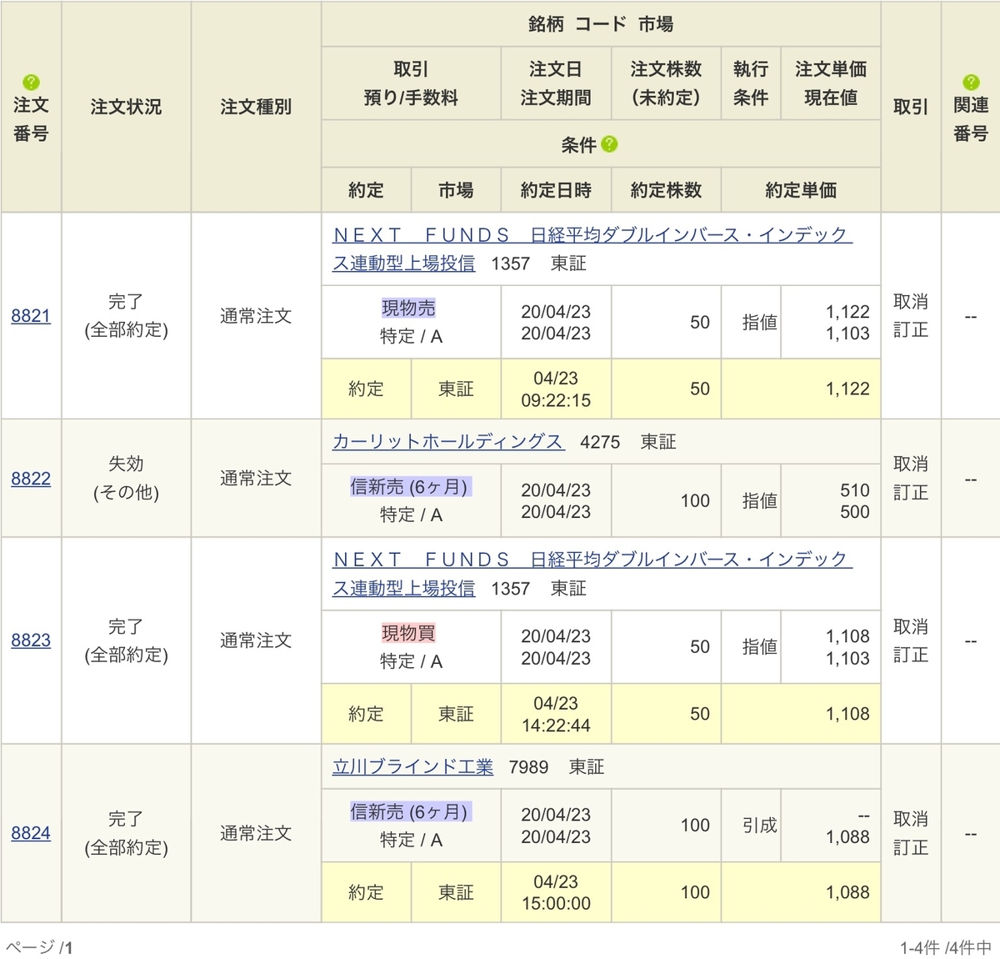1000x959 pixels.
Task: Click the 銘柄 コード 市場 header
Action: (601, 24)
